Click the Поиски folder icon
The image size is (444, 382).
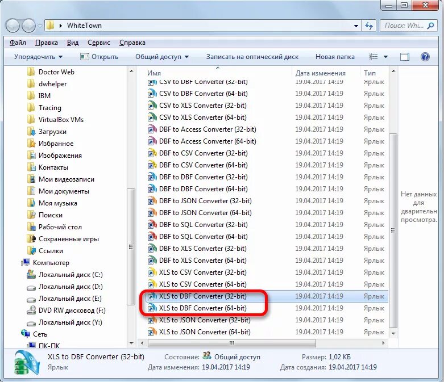tap(31, 215)
